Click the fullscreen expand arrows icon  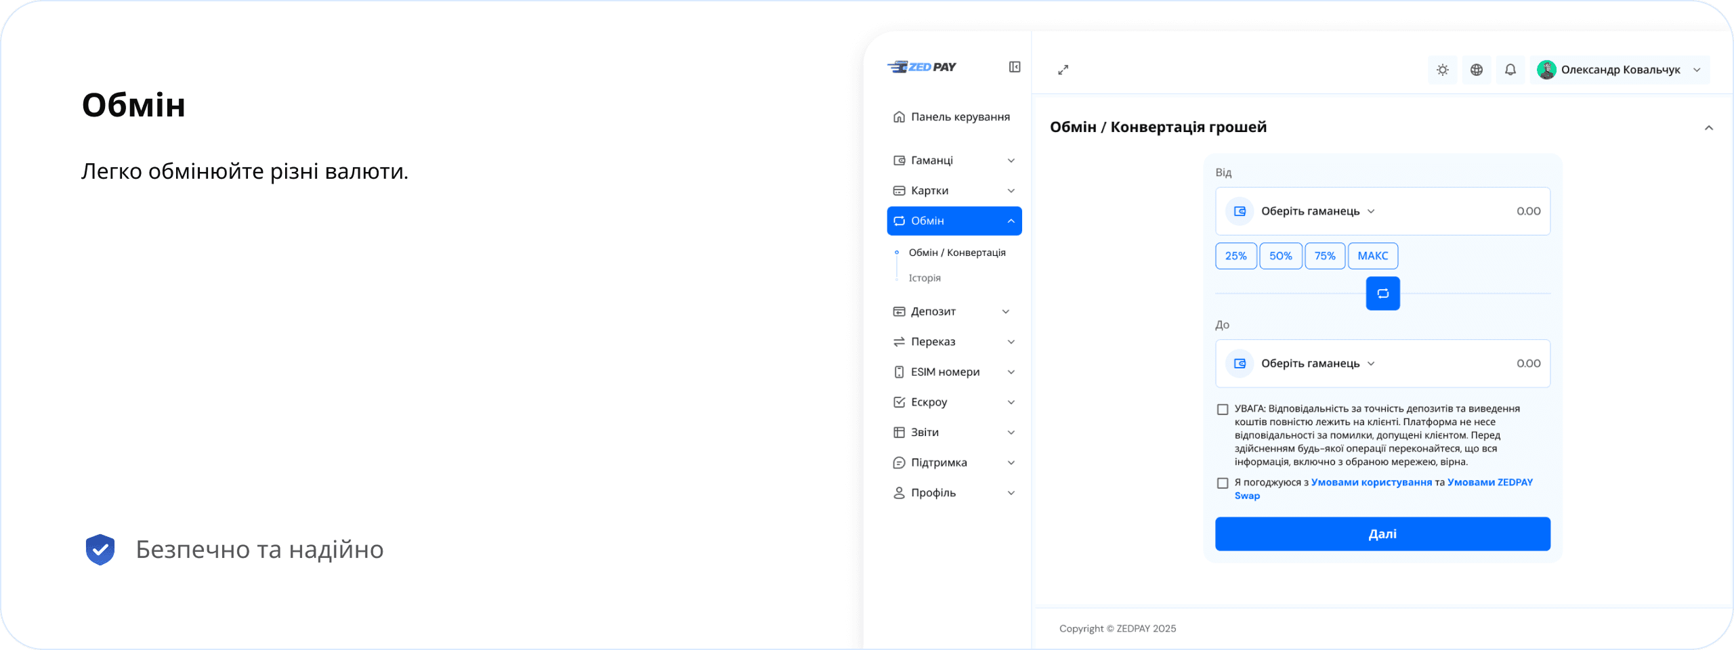[1063, 70]
